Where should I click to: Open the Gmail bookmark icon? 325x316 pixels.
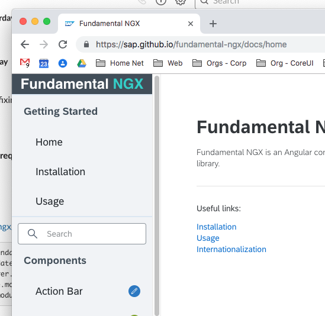coord(25,63)
